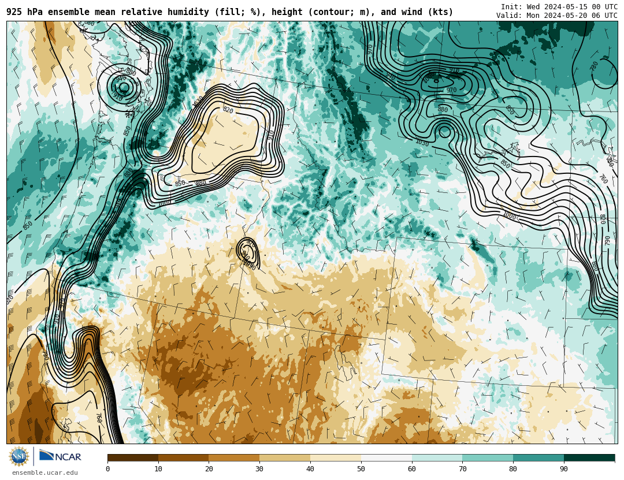Click the colorbar tick label '90'
The image size is (624, 480).
564,469
